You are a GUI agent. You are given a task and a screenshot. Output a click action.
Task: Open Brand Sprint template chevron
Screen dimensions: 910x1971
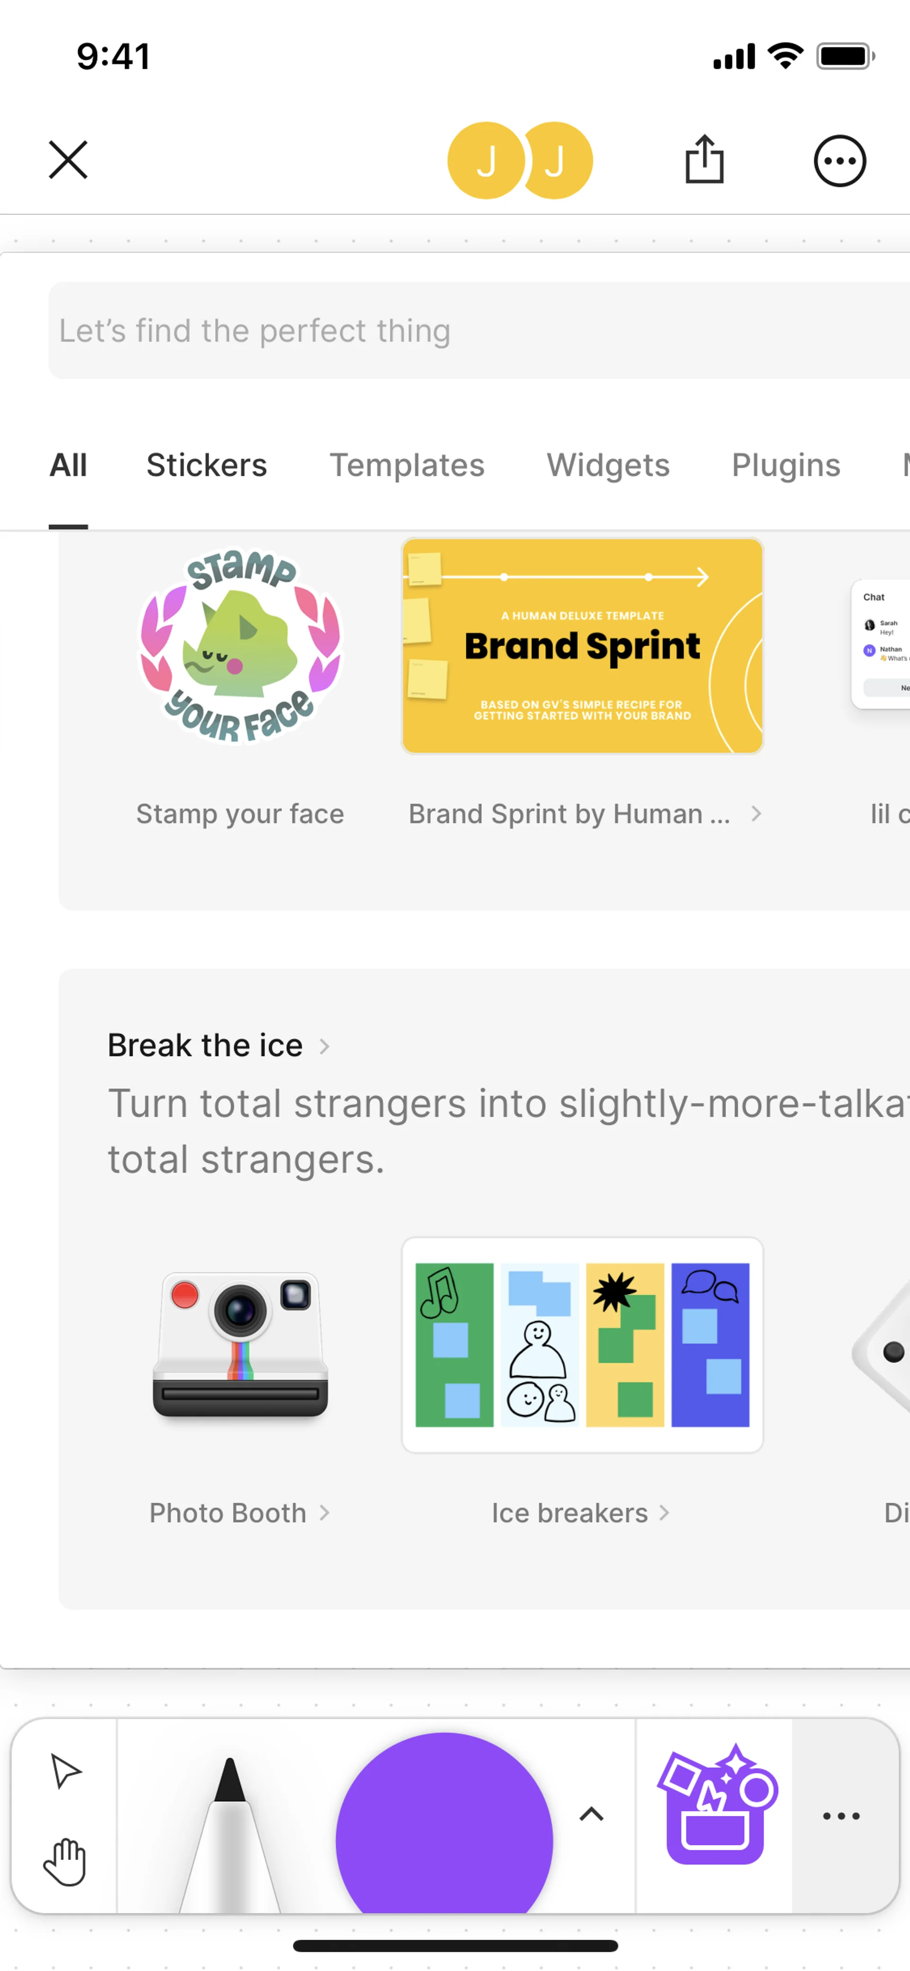[755, 813]
